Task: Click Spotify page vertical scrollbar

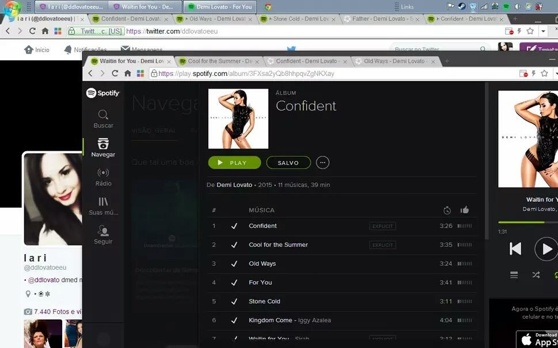Action: tap(487, 160)
